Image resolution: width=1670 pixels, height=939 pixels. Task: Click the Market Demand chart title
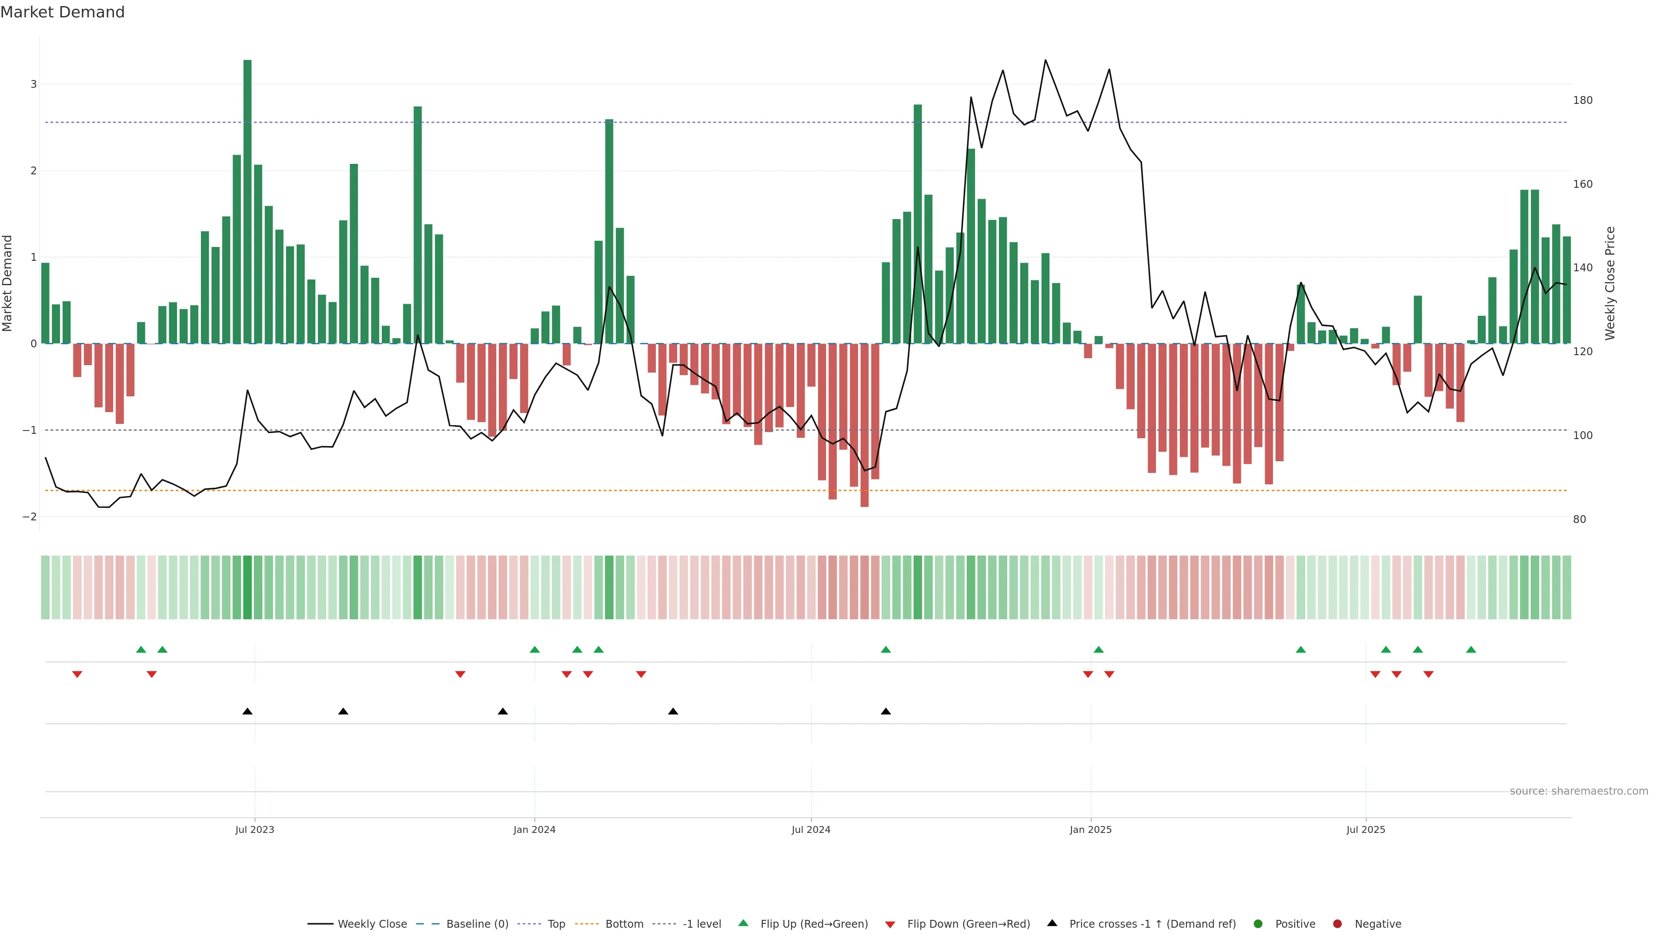point(62,12)
